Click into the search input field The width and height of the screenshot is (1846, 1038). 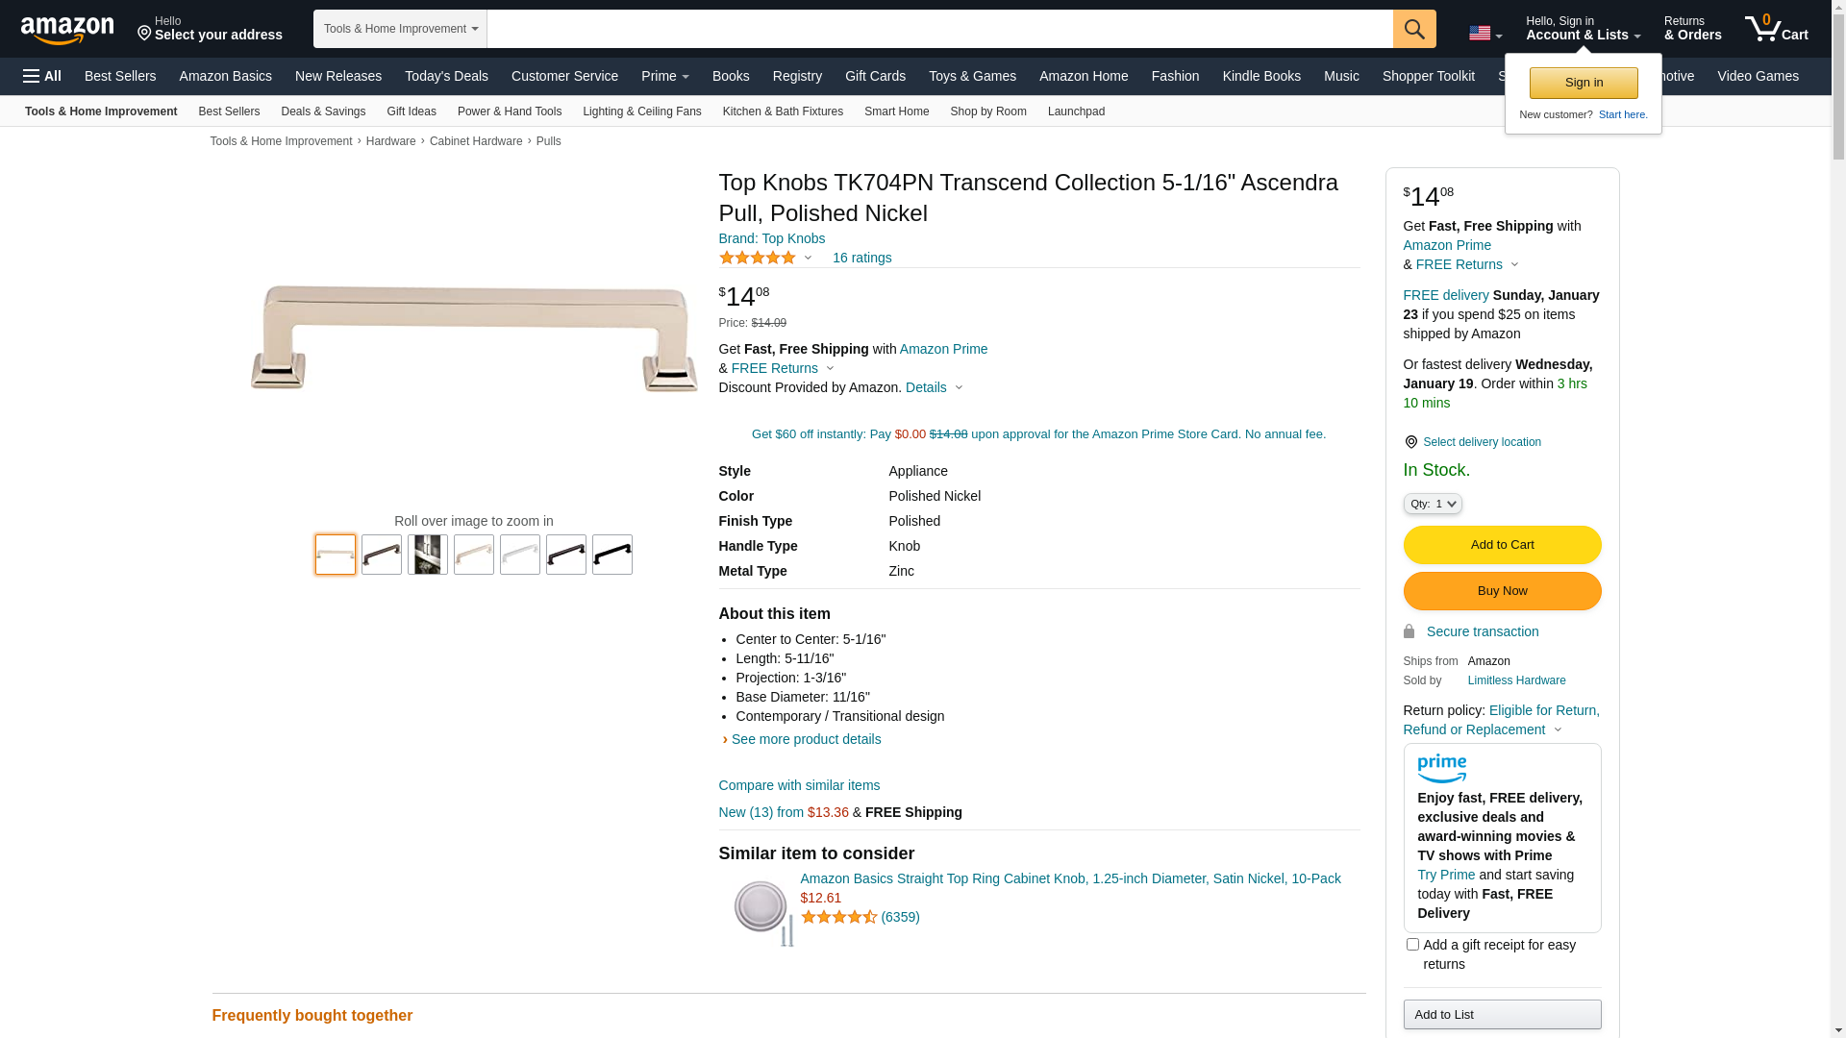pyautogui.click(x=939, y=29)
